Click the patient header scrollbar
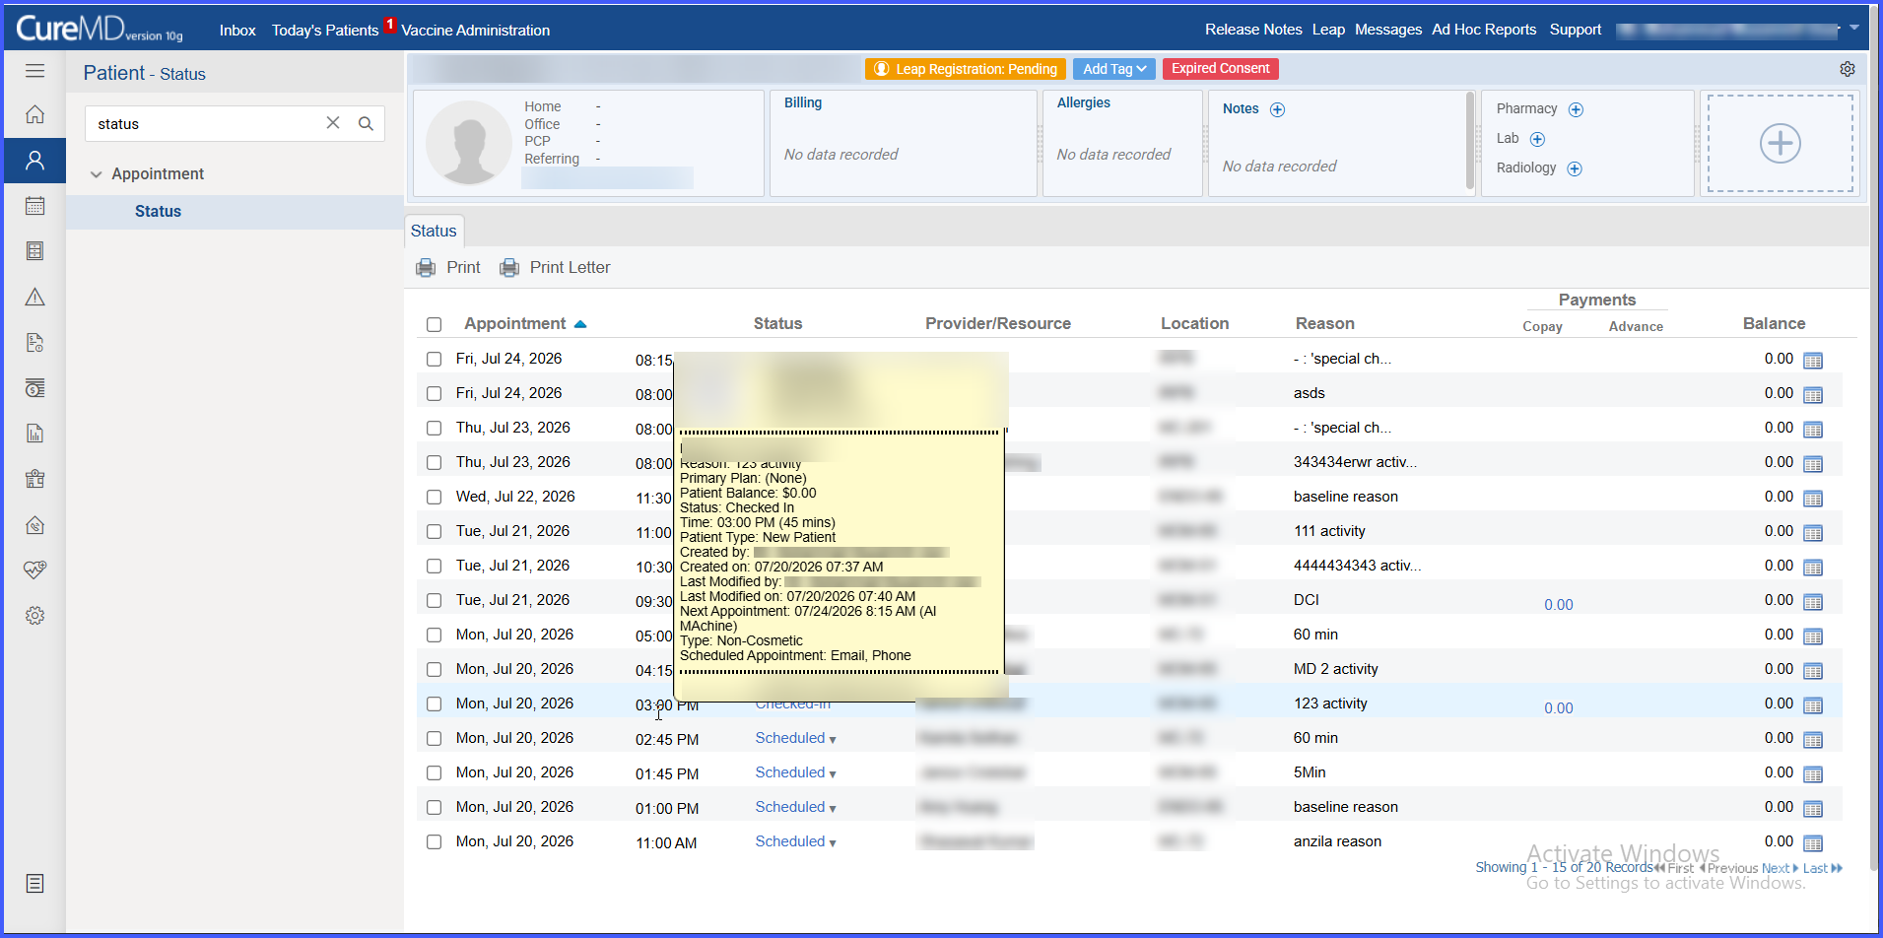 [x=1470, y=140]
